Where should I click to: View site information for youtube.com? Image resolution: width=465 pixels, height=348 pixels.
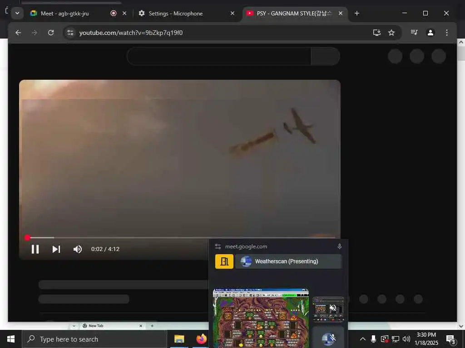[x=70, y=33]
